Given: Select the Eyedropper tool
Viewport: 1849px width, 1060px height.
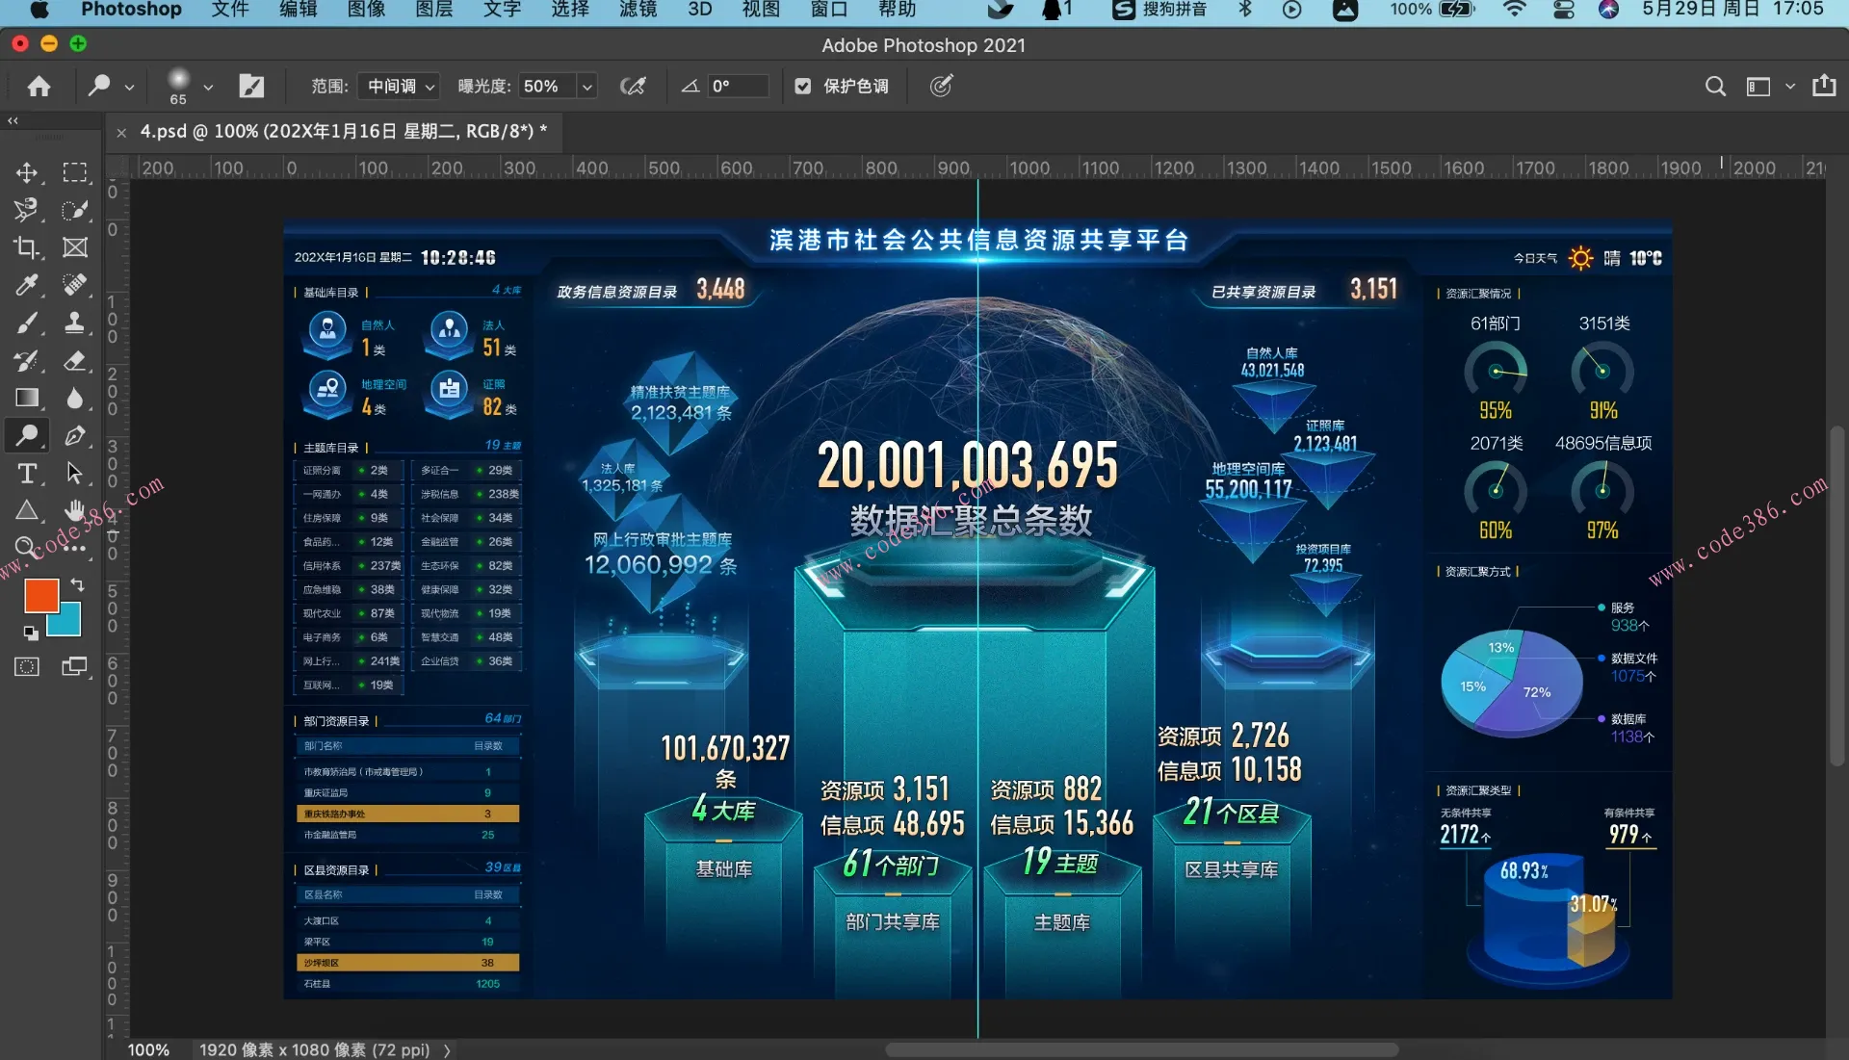Looking at the screenshot, I should [x=26, y=285].
